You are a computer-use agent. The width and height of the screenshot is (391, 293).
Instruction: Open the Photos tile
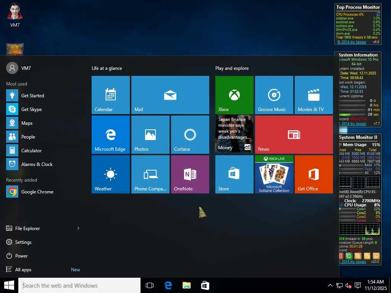pos(150,135)
